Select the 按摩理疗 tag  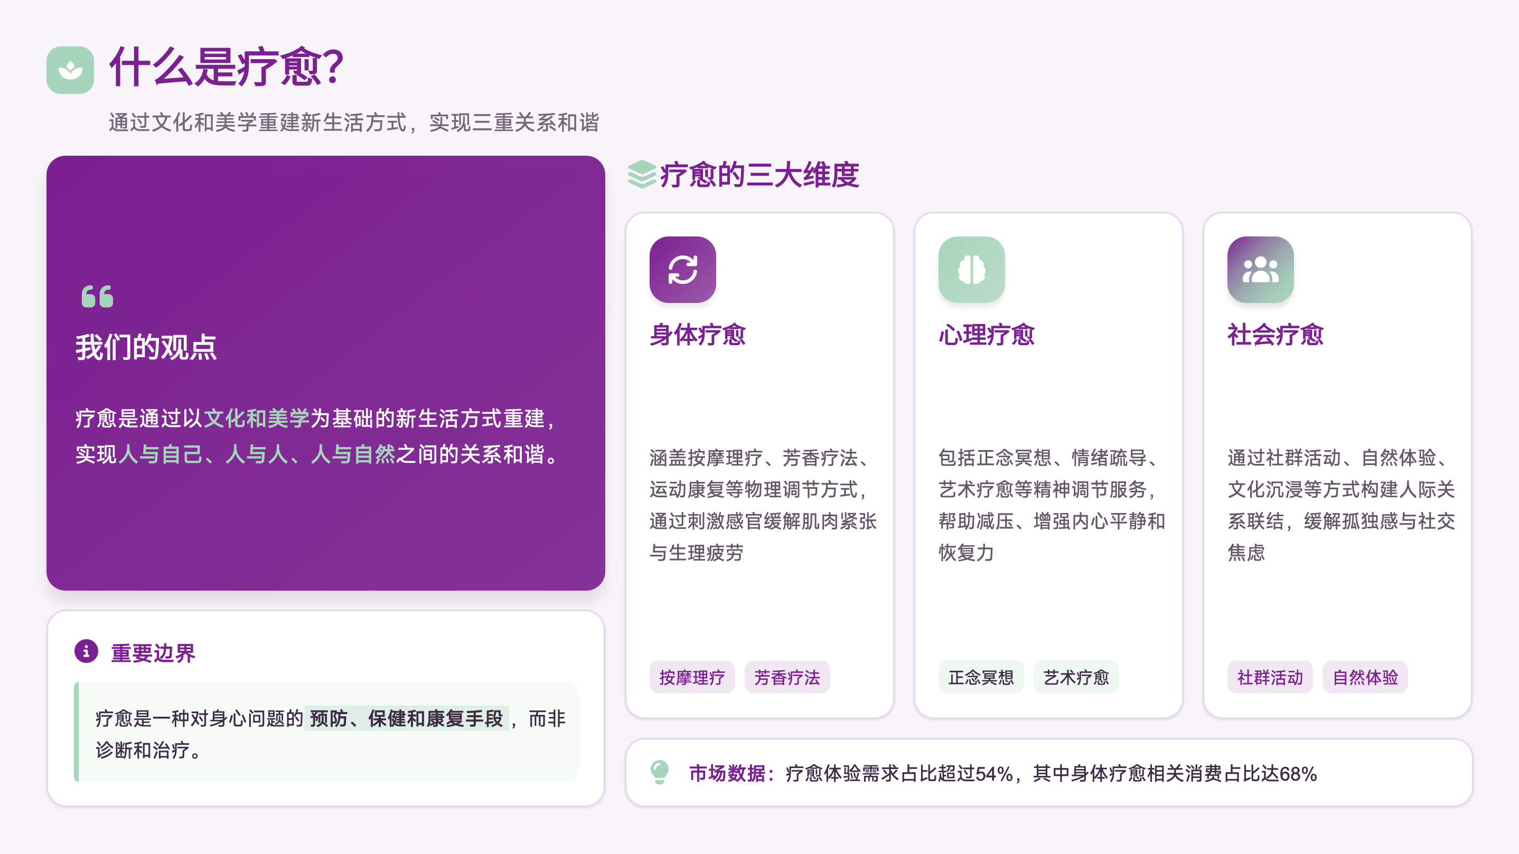coord(692,677)
